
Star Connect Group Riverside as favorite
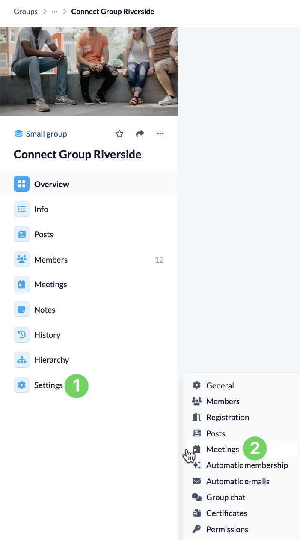click(119, 134)
